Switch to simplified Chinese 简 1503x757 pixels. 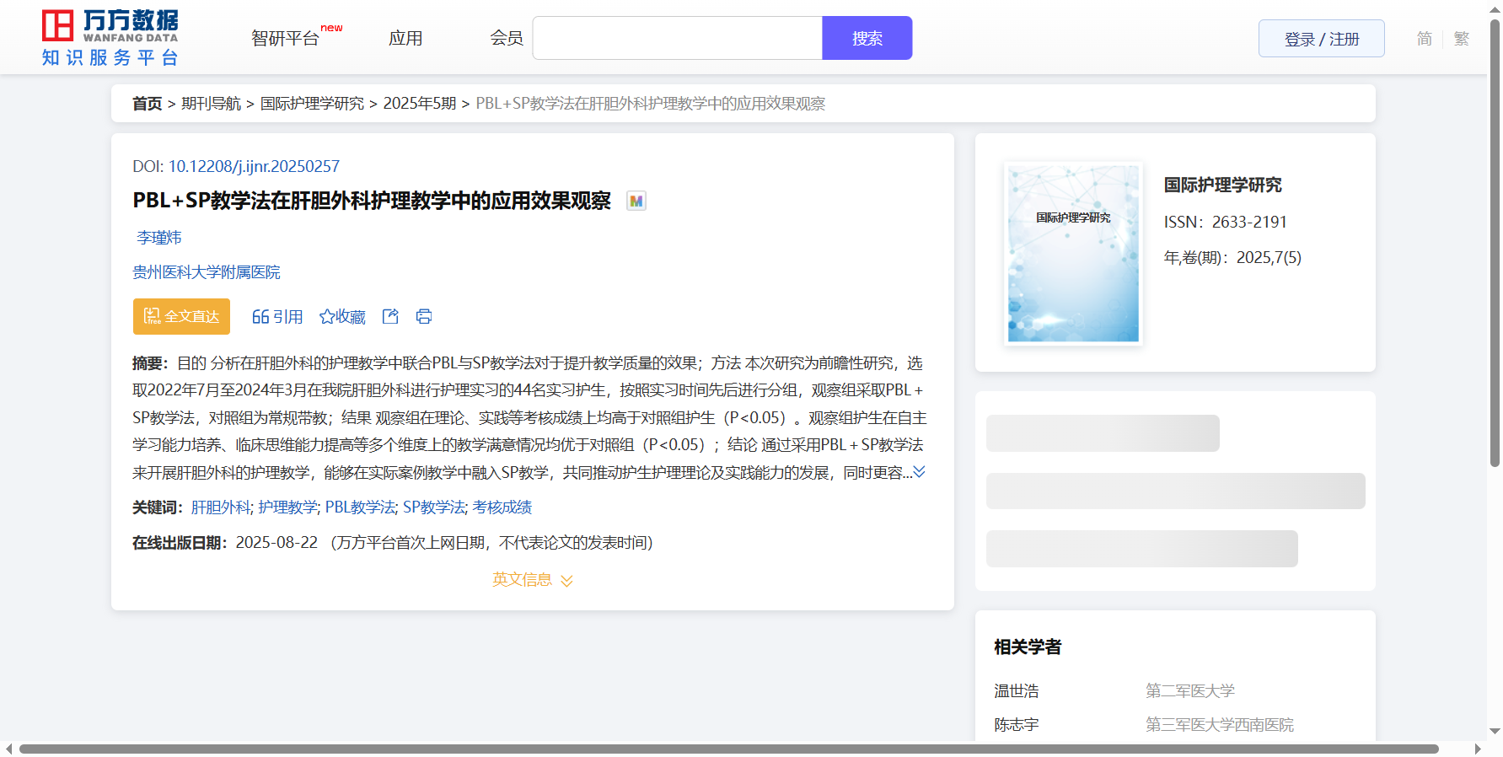(x=1424, y=39)
